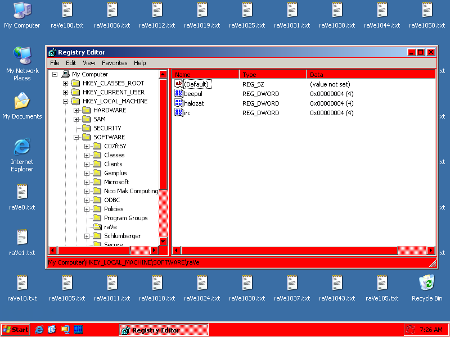Sort by the Name column header
Viewport: 450px width, 337px height.
[x=205, y=75]
